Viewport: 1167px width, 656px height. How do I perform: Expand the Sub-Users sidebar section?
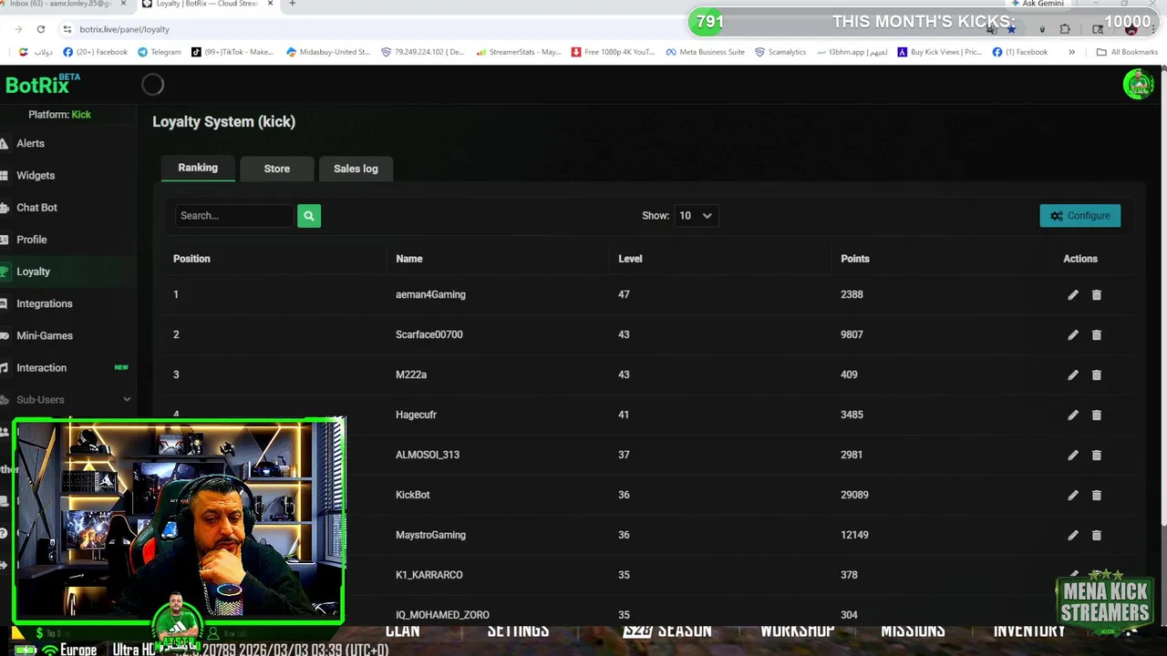pyautogui.click(x=68, y=400)
